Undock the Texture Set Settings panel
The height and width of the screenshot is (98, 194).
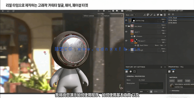pos(161,67)
